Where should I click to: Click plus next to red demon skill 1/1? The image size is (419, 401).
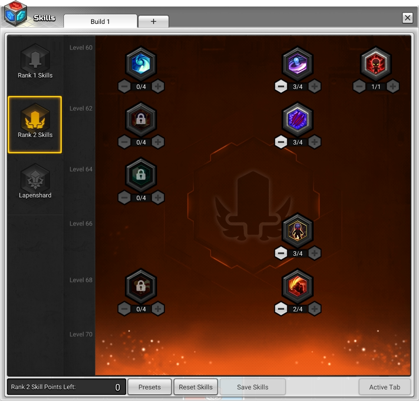[x=393, y=86]
